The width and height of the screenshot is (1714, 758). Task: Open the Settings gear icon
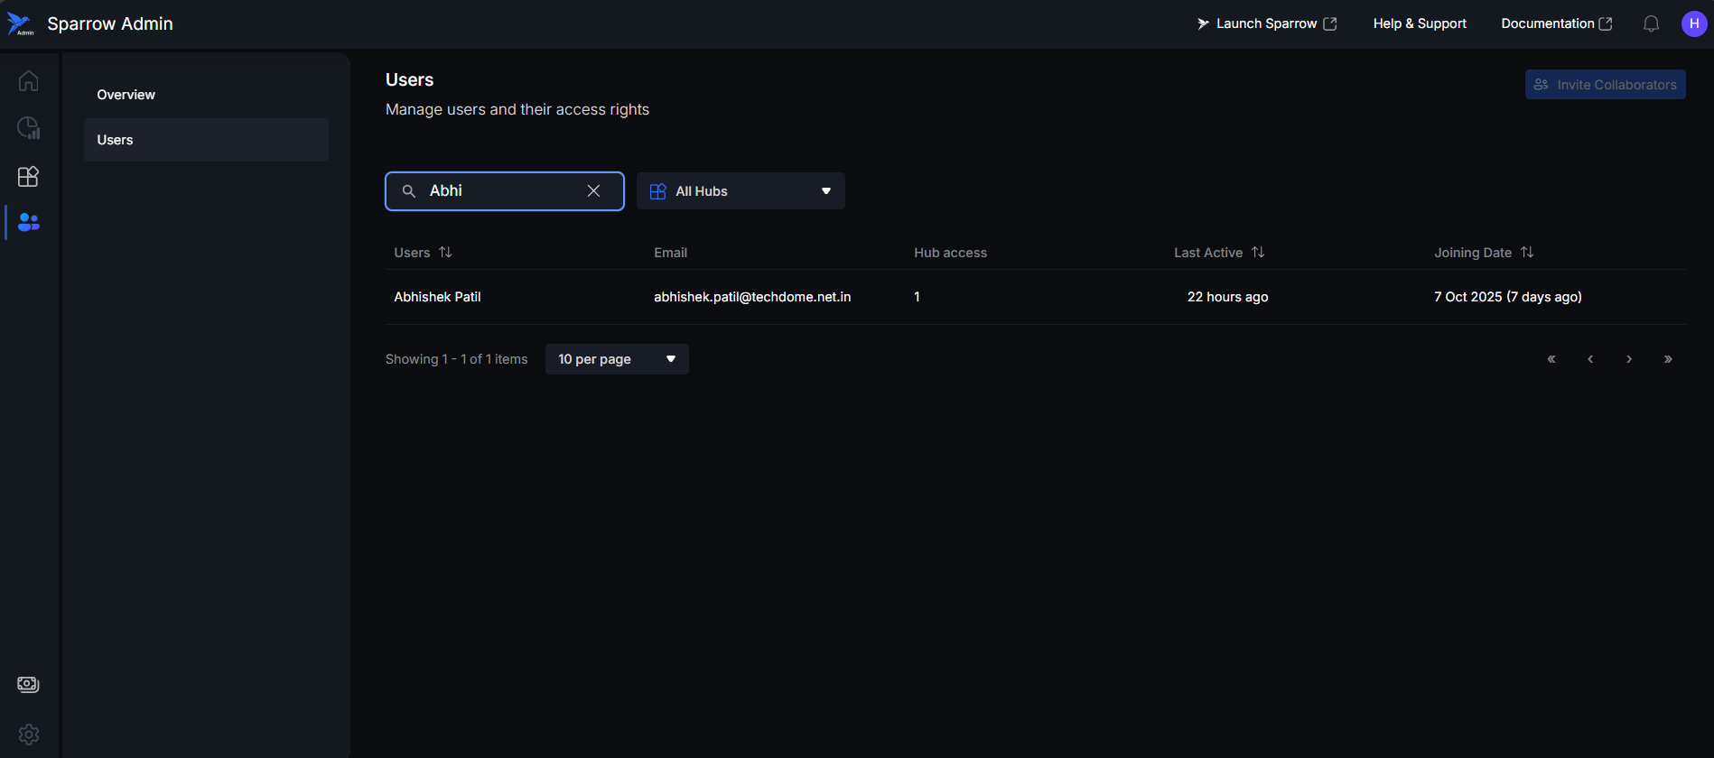pos(28,734)
